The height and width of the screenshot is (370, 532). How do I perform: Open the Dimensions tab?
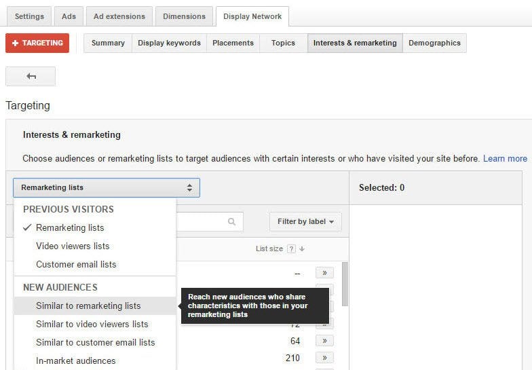(x=185, y=16)
